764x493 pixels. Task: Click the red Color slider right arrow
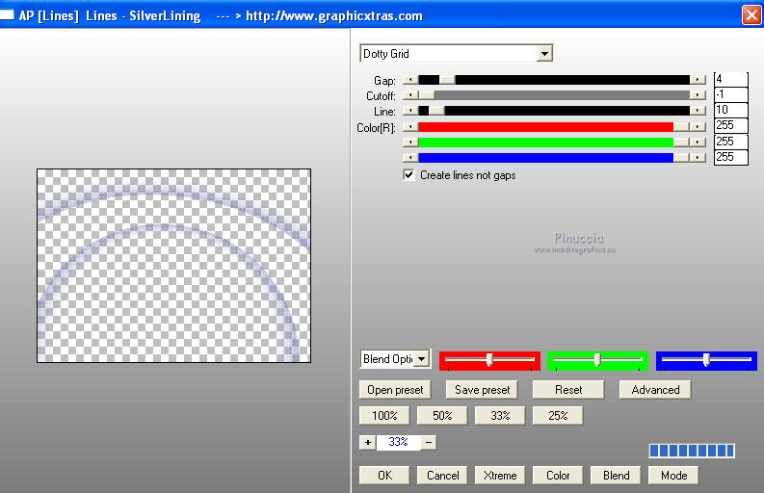click(x=698, y=127)
